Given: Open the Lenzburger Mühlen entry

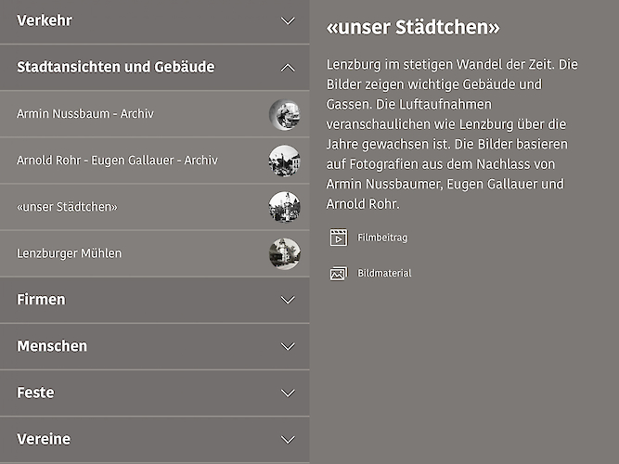Looking at the screenshot, I should click(x=69, y=253).
